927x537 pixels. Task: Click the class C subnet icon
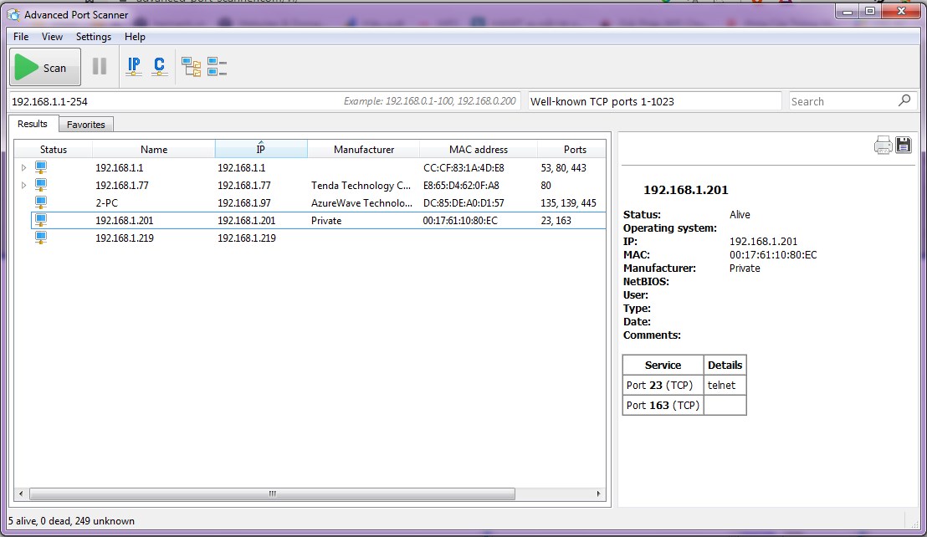coord(159,67)
